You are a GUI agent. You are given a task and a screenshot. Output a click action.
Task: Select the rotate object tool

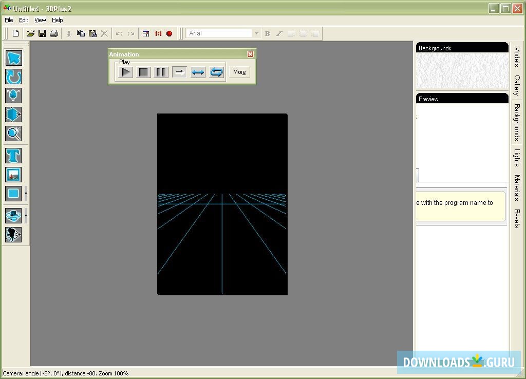(x=13, y=77)
